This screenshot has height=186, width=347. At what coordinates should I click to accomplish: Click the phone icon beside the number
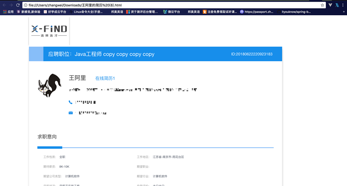coord(70,102)
